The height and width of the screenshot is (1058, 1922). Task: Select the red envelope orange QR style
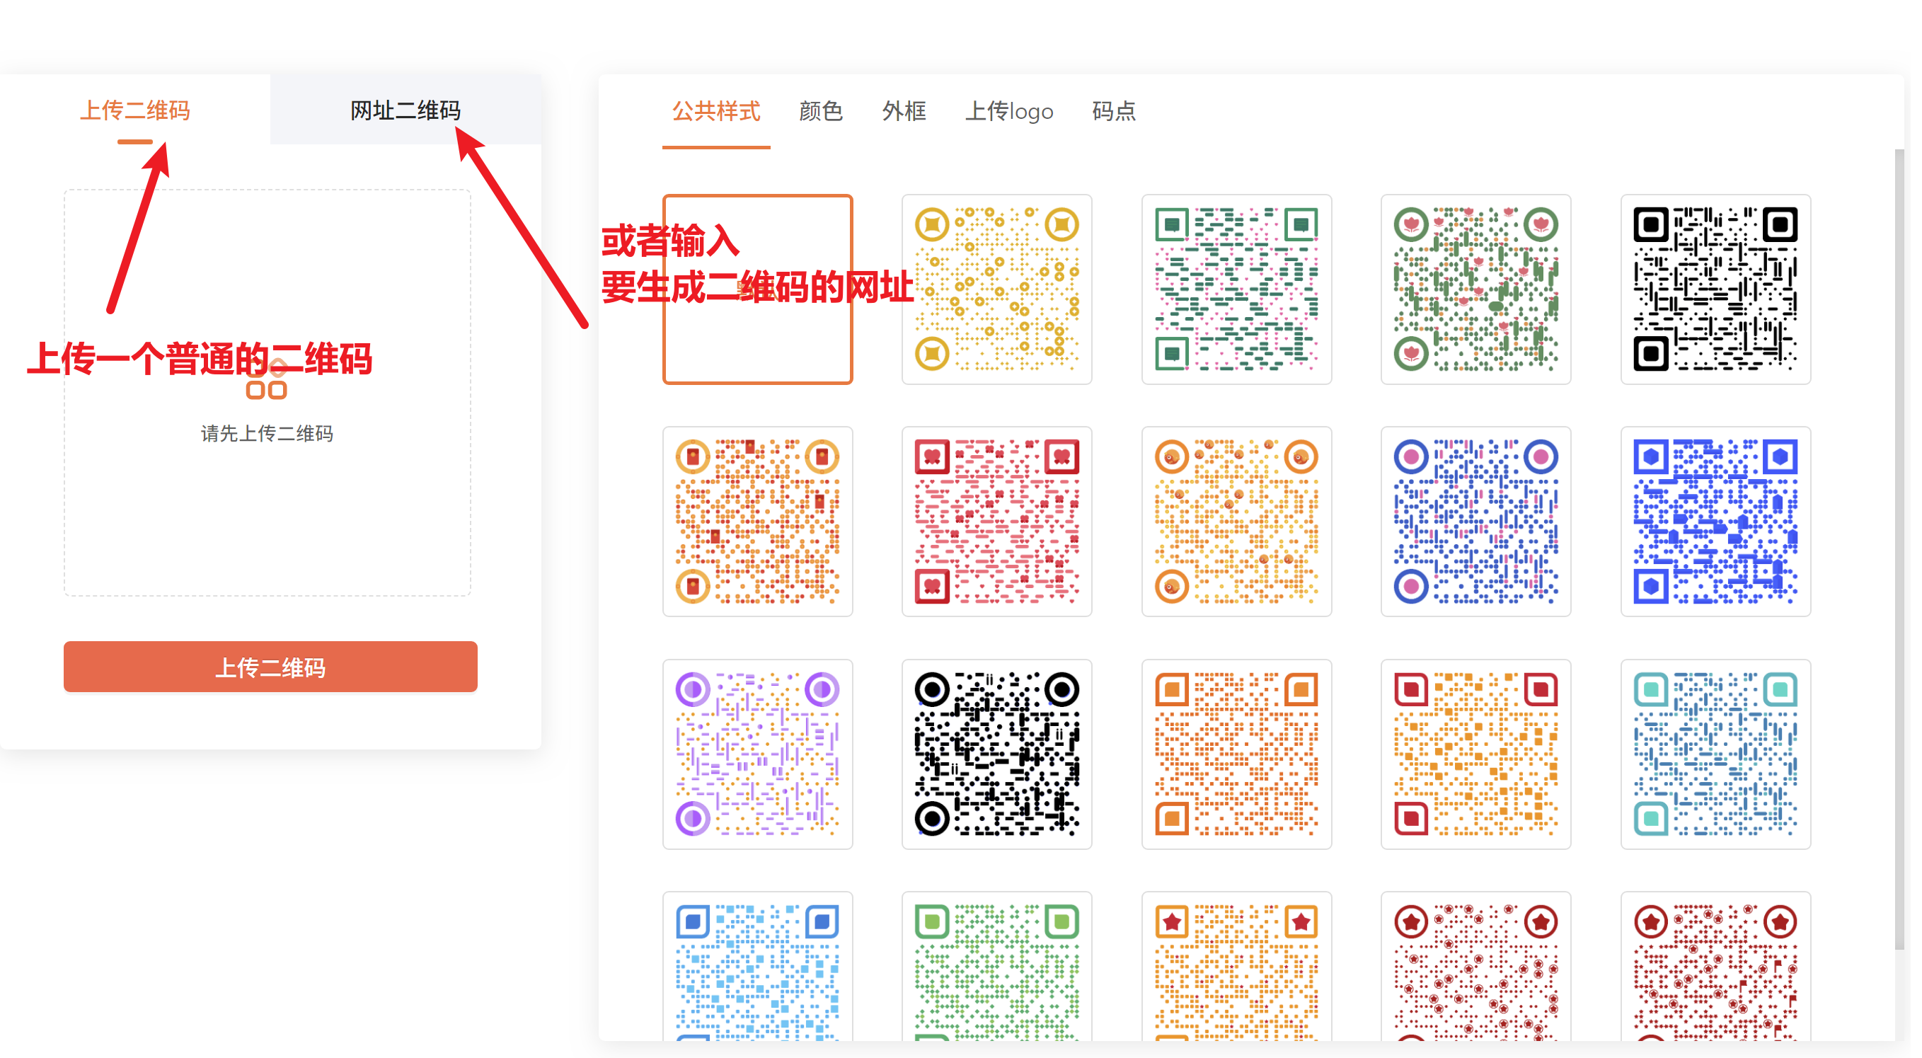757,522
